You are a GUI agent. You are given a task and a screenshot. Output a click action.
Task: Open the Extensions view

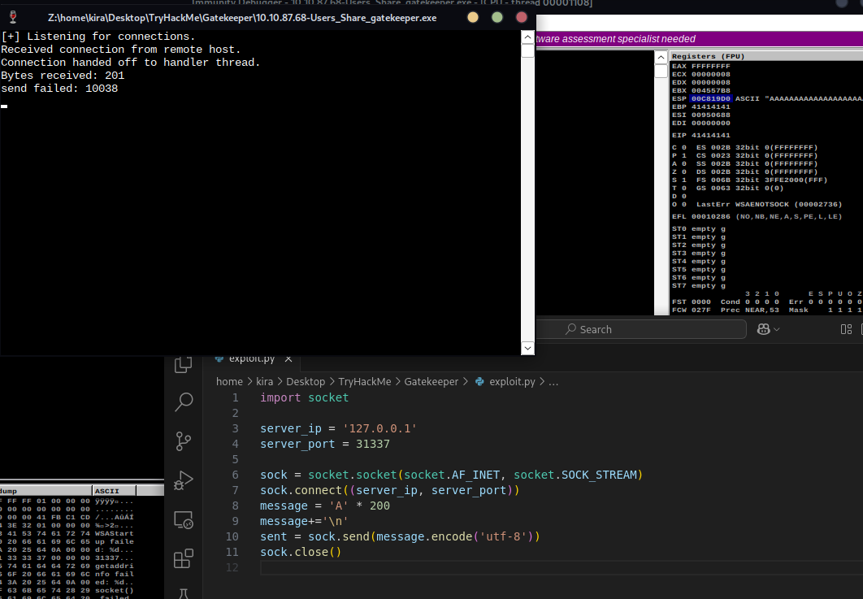(x=184, y=559)
